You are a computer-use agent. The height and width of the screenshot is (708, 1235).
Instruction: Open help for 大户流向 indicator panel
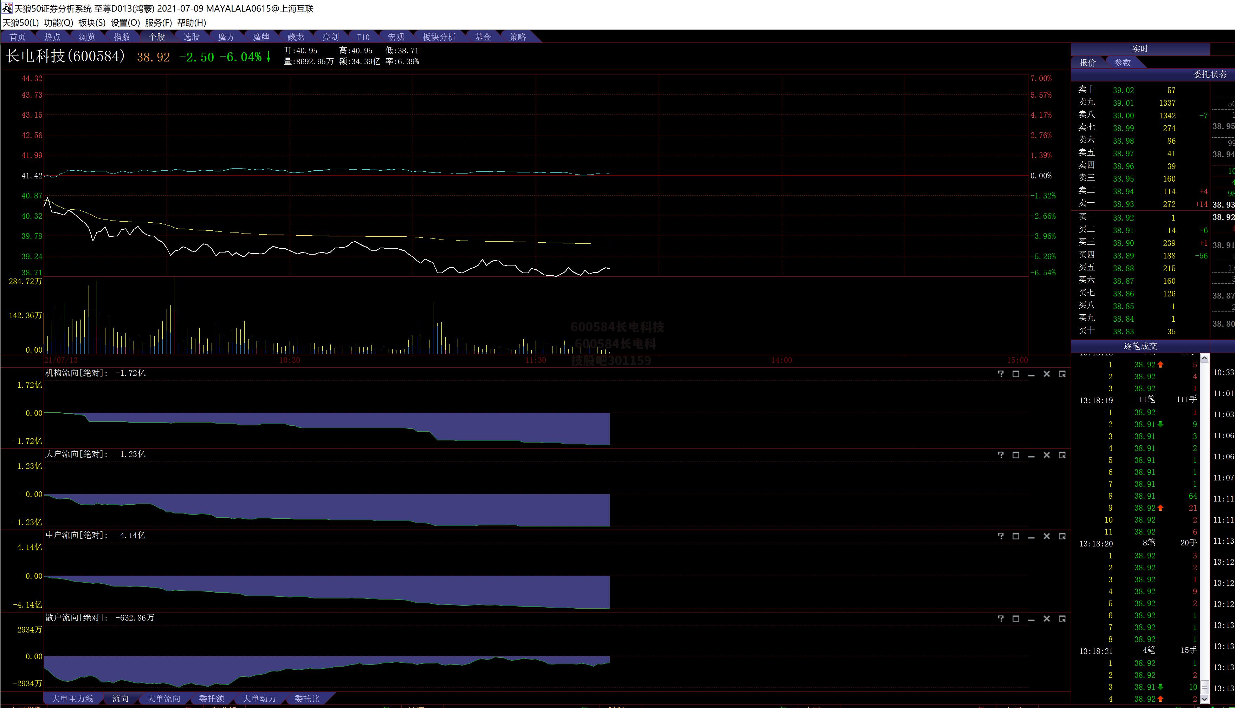click(1001, 455)
